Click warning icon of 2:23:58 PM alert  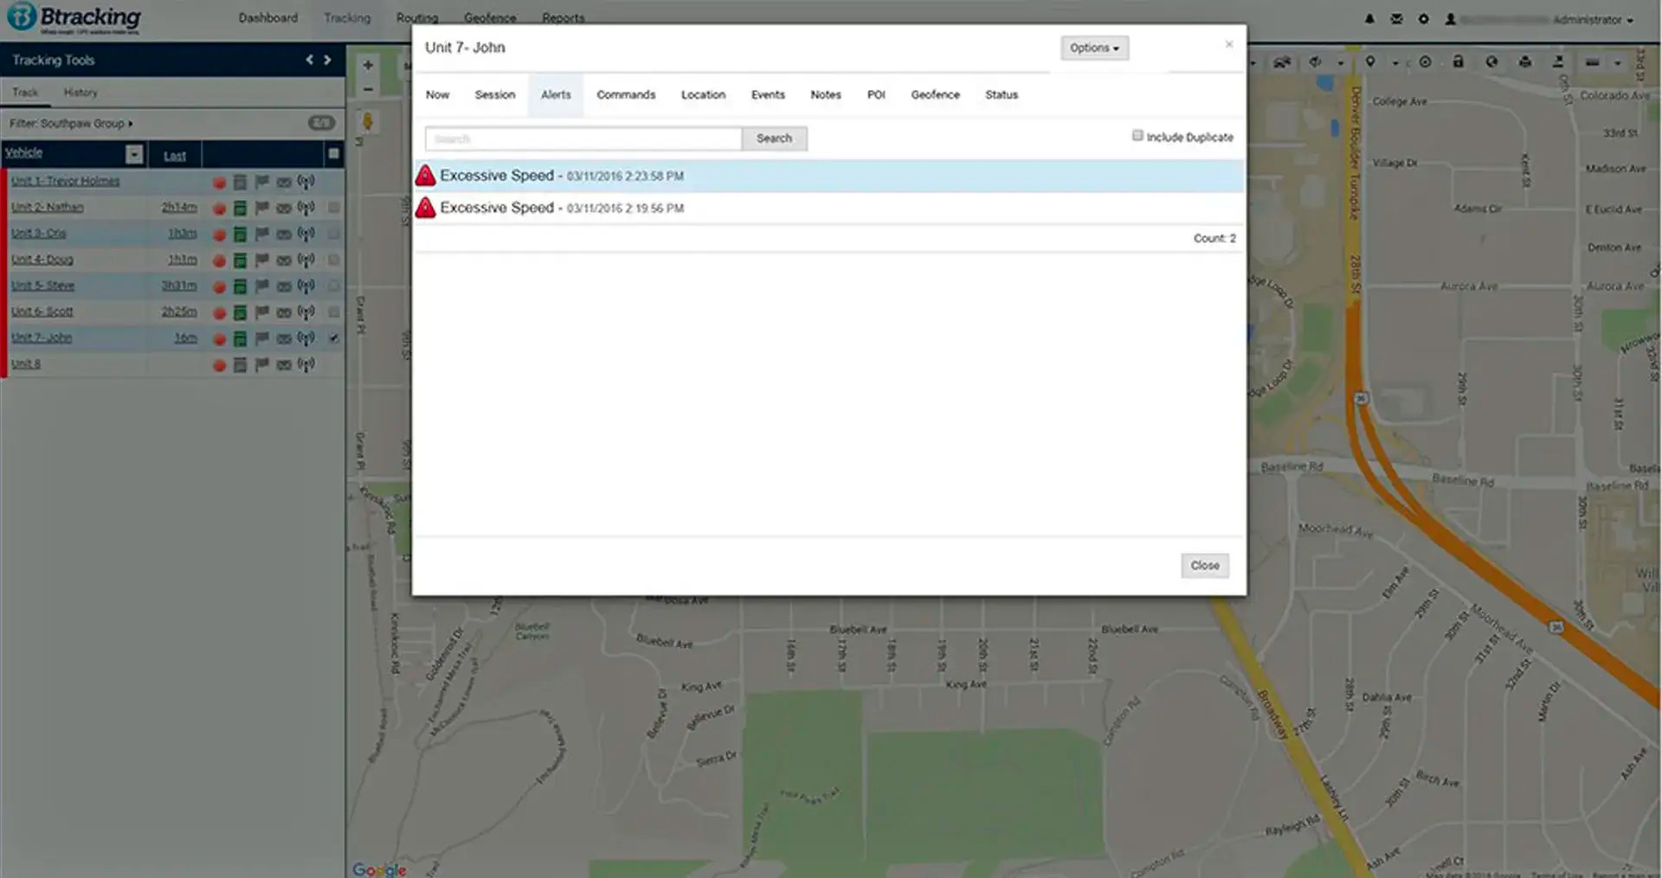point(425,176)
